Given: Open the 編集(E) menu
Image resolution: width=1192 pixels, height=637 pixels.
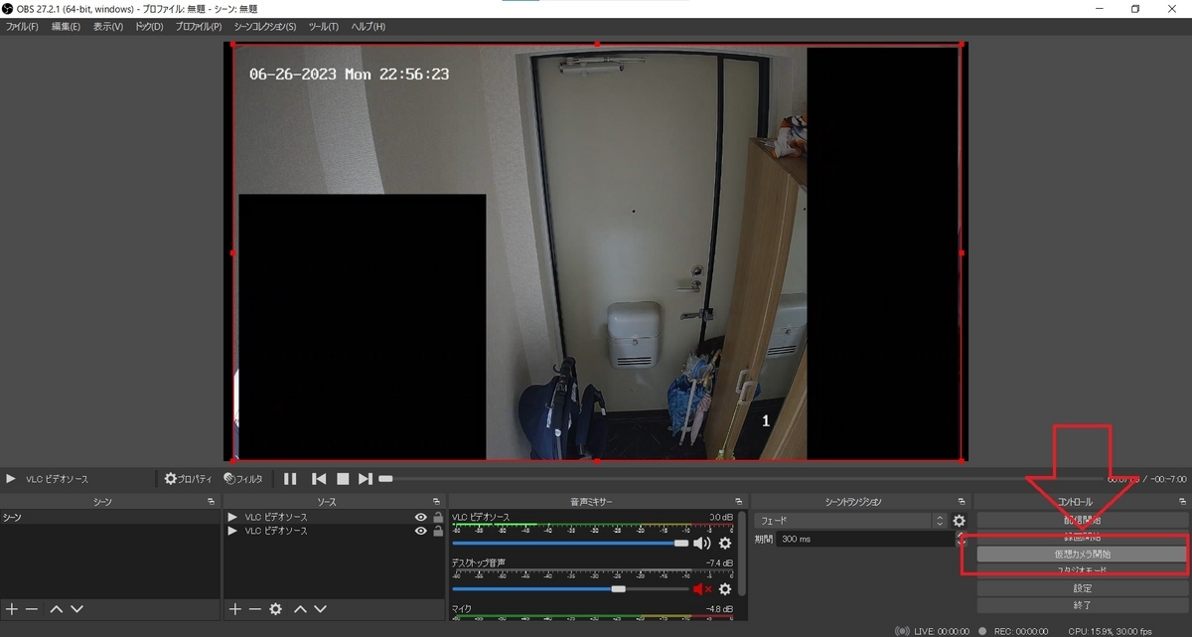Looking at the screenshot, I should [x=65, y=27].
